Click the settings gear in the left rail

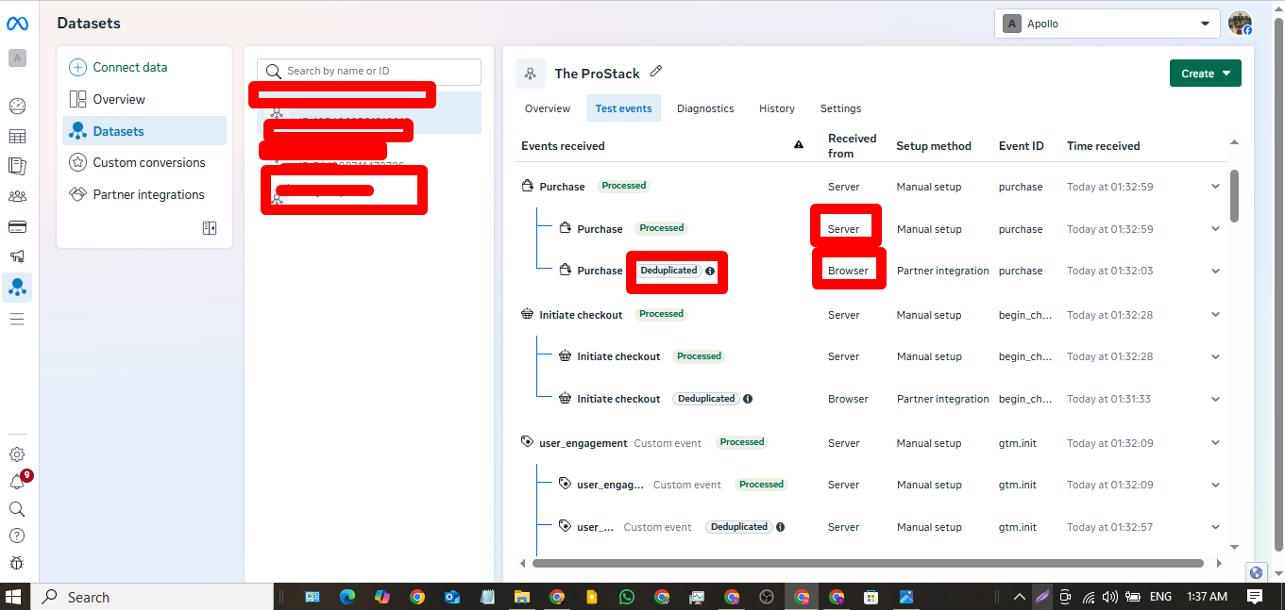(x=17, y=453)
